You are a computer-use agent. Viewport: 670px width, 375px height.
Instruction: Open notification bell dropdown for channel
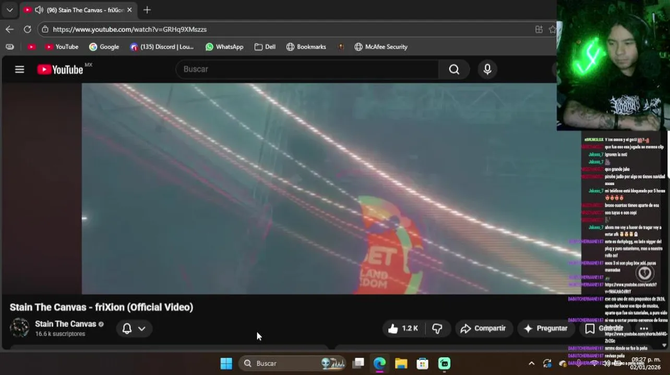click(134, 328)
